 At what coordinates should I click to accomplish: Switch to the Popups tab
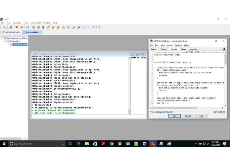tap(163, 49)
